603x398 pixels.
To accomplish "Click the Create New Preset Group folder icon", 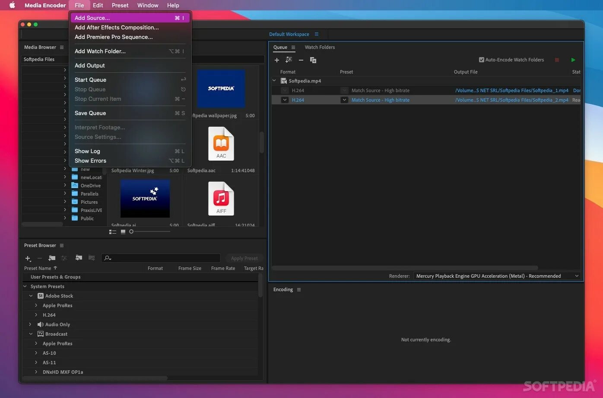I will (52, 258).
